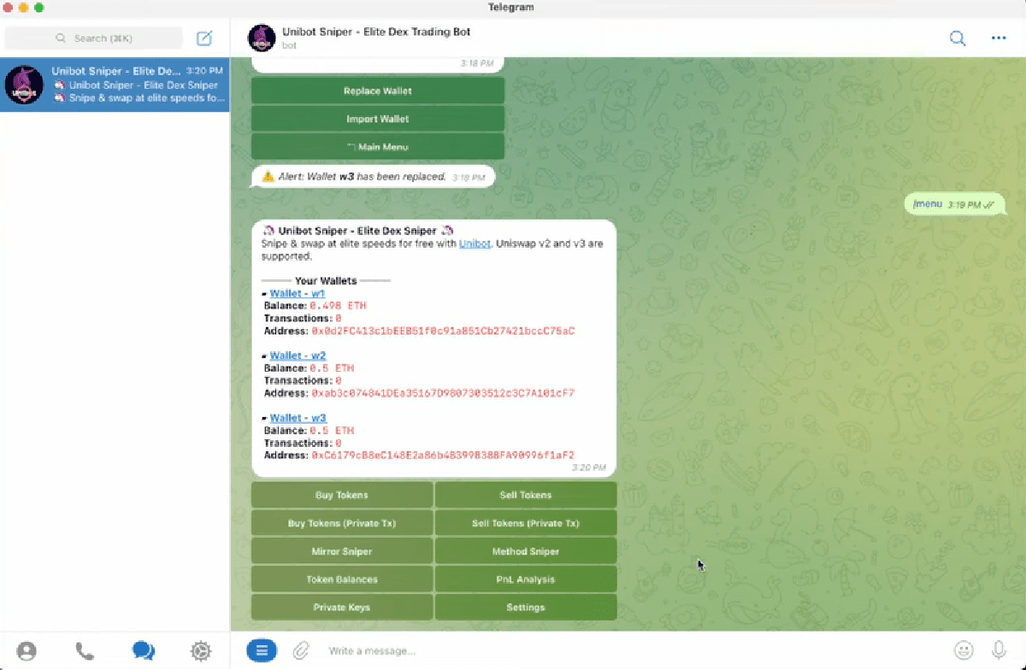
Task: Click the 0.498 ETH balance value
Action: [x=339, y=305]
